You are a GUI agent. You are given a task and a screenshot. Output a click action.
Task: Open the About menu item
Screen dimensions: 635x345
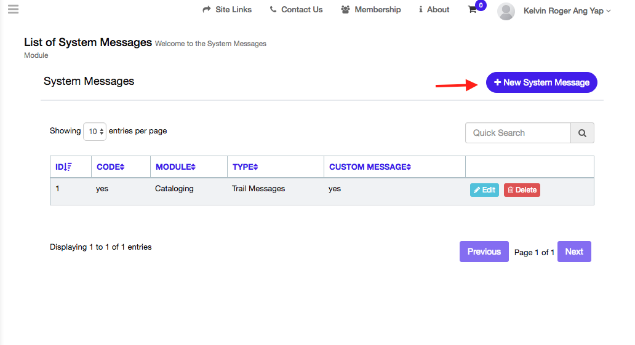[x=434, y=10]
